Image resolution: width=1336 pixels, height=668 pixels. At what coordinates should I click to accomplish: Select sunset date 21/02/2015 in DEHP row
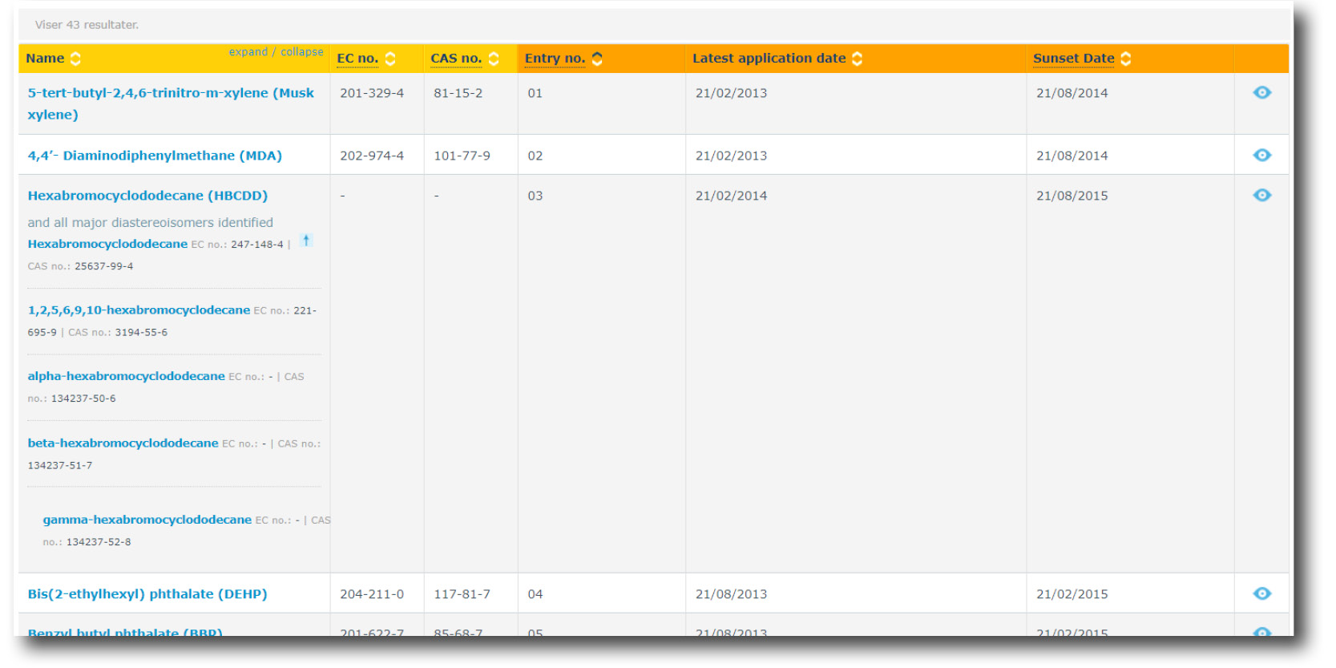1072,594
